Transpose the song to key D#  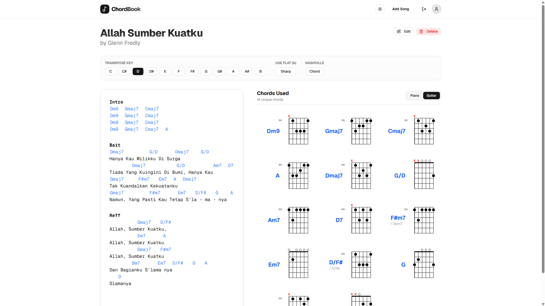click(152, 71)
